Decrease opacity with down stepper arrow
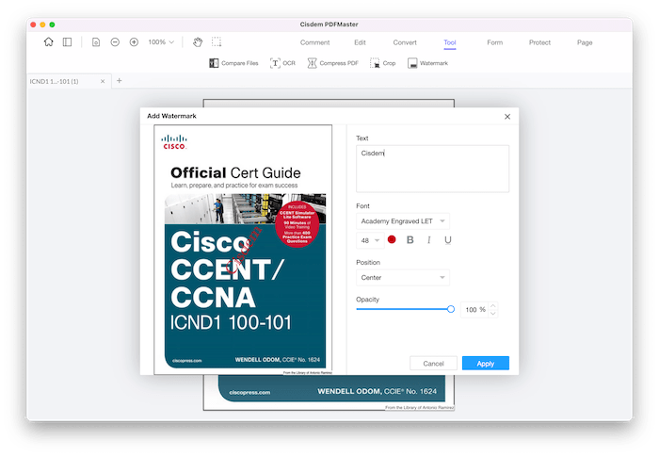 [x=493, y=314]
